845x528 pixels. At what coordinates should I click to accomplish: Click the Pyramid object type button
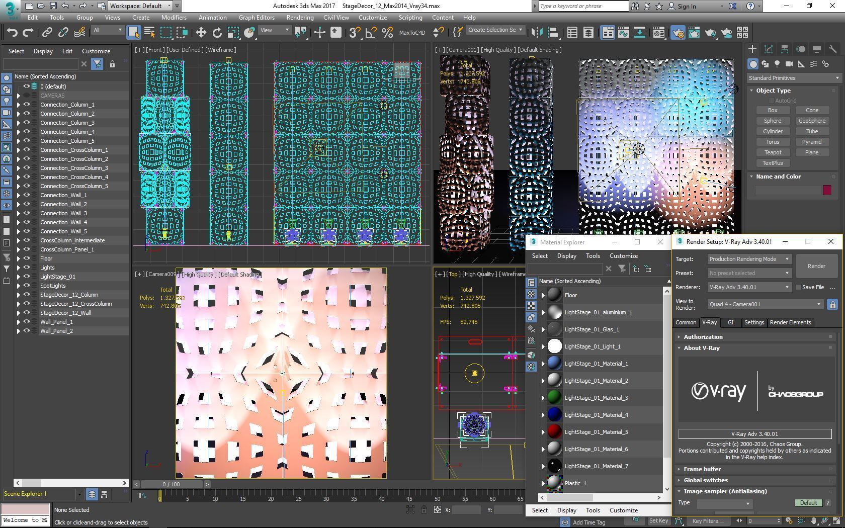[812, 142]
